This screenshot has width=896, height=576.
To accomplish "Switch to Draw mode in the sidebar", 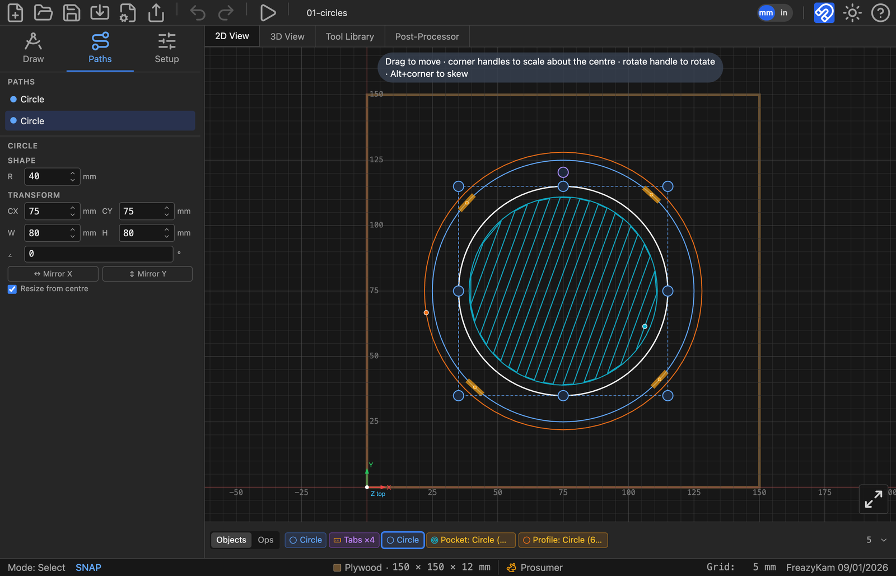I will tap(33, 48).
